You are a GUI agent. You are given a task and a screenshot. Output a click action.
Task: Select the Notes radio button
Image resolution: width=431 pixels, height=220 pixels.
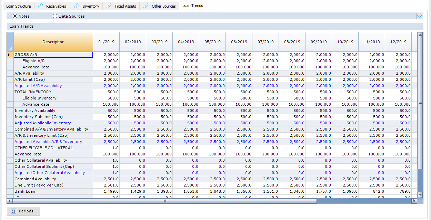point(15,16)
